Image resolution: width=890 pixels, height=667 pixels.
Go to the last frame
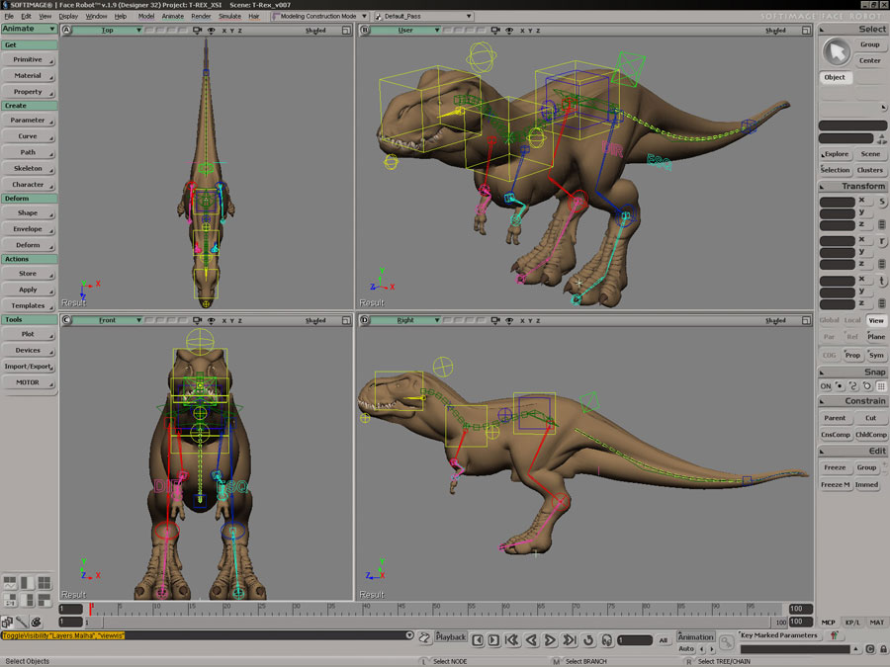[570, 640]
